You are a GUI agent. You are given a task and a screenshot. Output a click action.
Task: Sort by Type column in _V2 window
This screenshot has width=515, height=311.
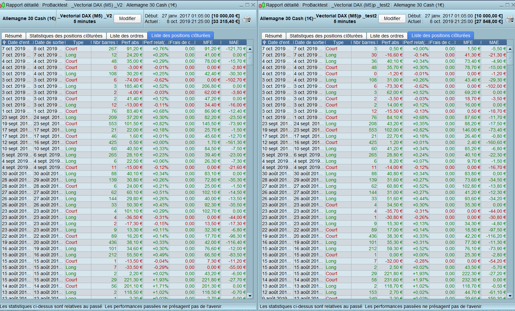click(x=78, y=42)
